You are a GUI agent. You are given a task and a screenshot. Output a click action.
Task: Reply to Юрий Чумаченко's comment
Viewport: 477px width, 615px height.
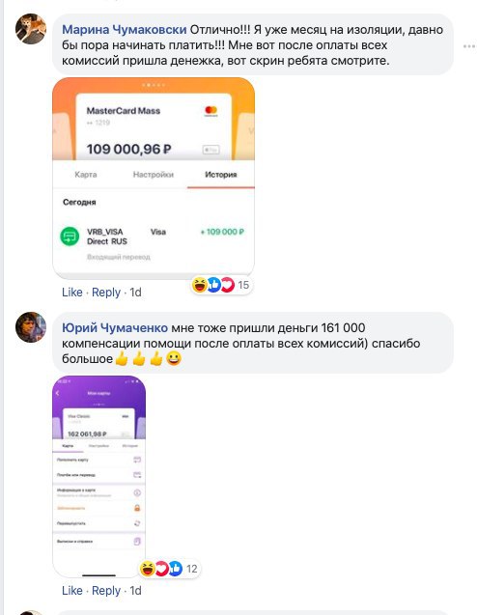click(x=106, y=590)
